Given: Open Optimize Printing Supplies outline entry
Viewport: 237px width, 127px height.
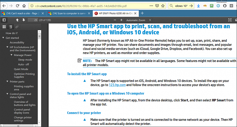Looking at the screenshot, I should [24, 75].
